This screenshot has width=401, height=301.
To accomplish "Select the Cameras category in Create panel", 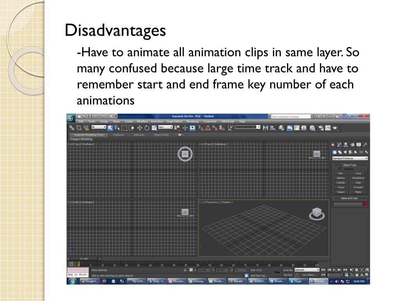I will [350, 152].
